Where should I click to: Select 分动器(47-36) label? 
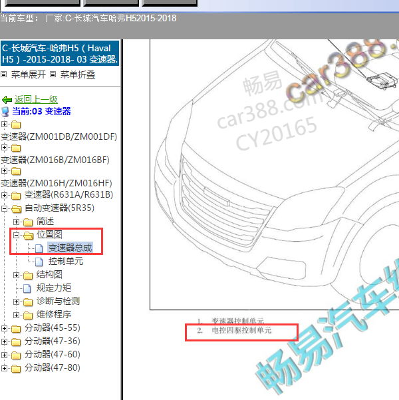[x=53, y=341]
